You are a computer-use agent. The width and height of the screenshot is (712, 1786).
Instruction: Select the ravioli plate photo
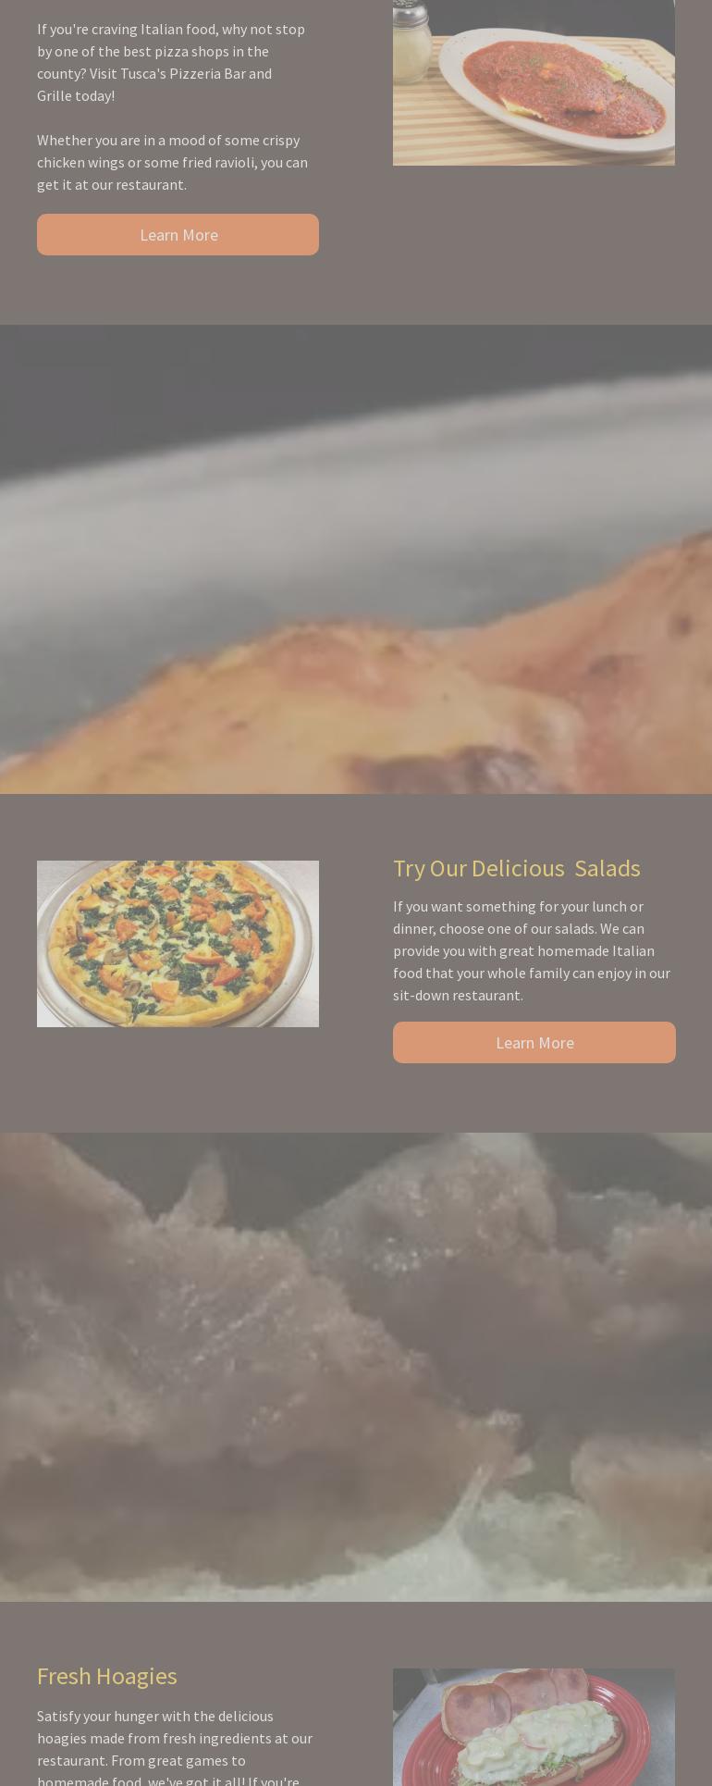click(x=534, y=82)
